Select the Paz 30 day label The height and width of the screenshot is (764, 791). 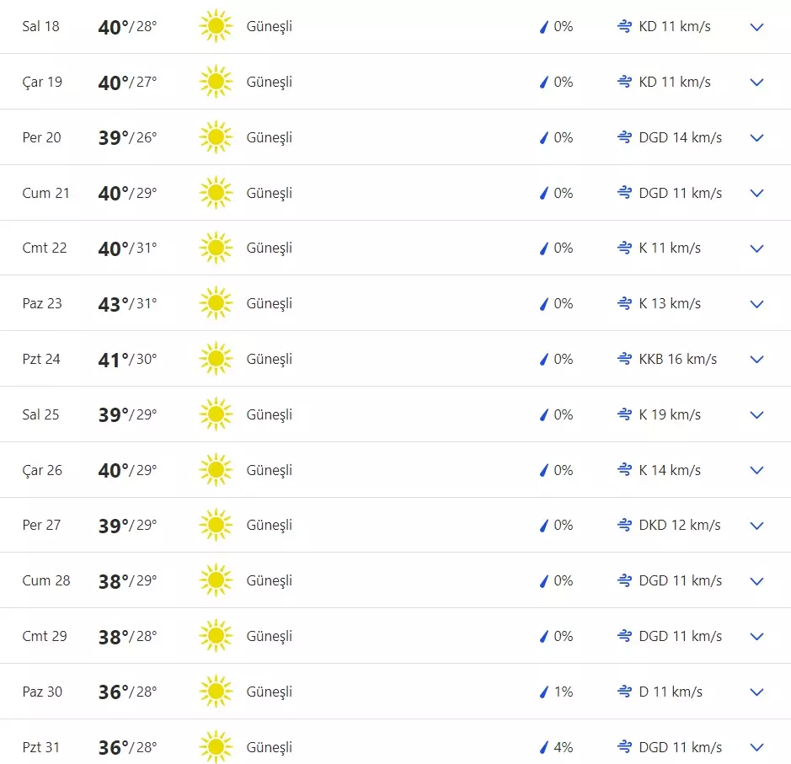(42, 692)
